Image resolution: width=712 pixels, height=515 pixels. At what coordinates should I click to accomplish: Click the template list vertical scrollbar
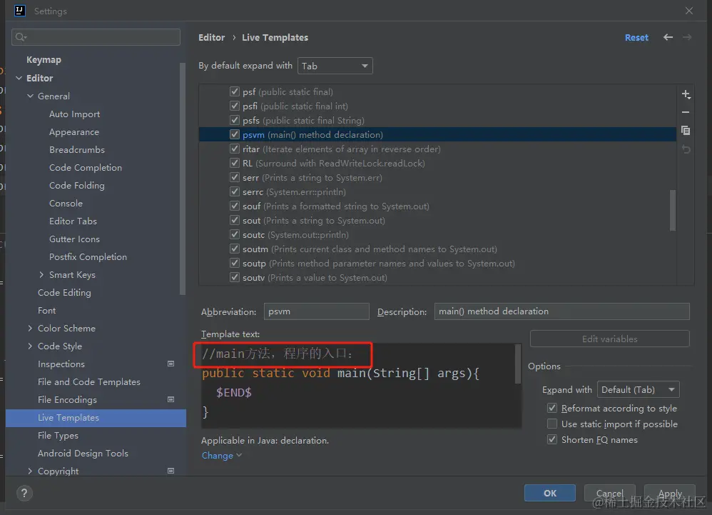pos(673,210)
